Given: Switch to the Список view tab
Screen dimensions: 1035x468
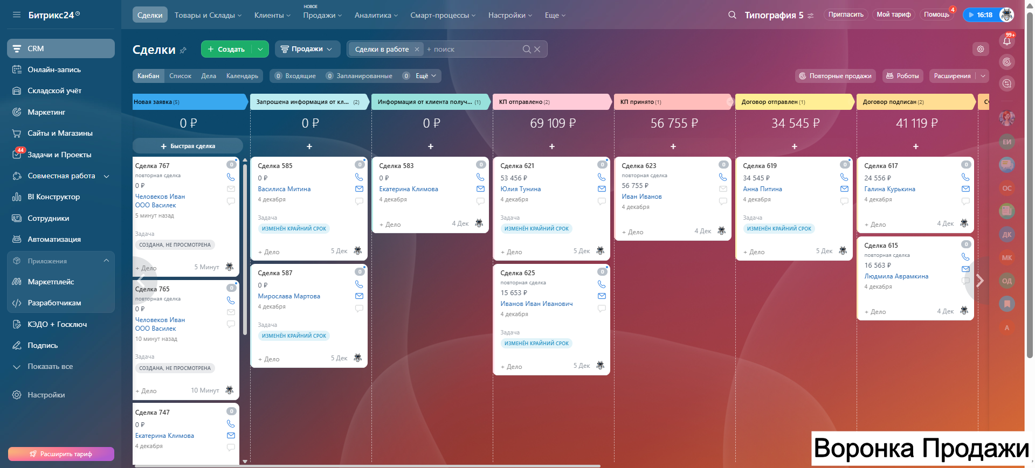Looking at the screenshot, I should click(x=180, y=76).
